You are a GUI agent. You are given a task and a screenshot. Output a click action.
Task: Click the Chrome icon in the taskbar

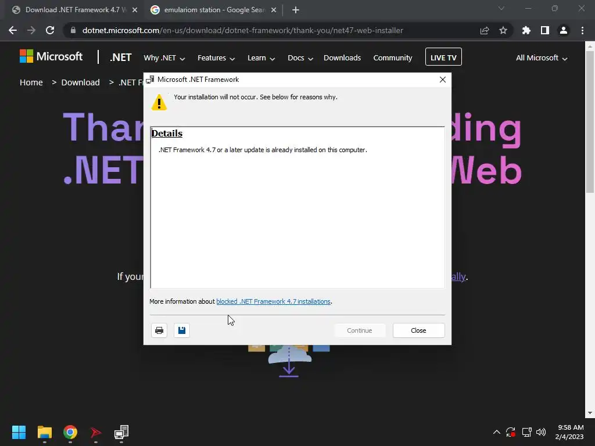click(x=70, y=432)
